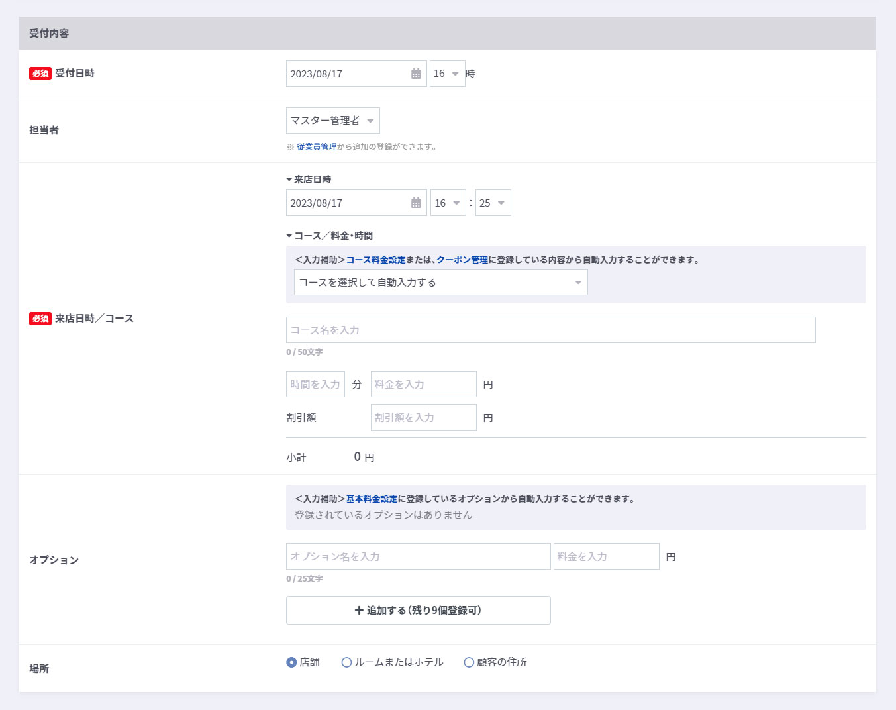Click the コース名を入力 text field
This screenshot has width=896, height=710.
[x=550, y=330]
